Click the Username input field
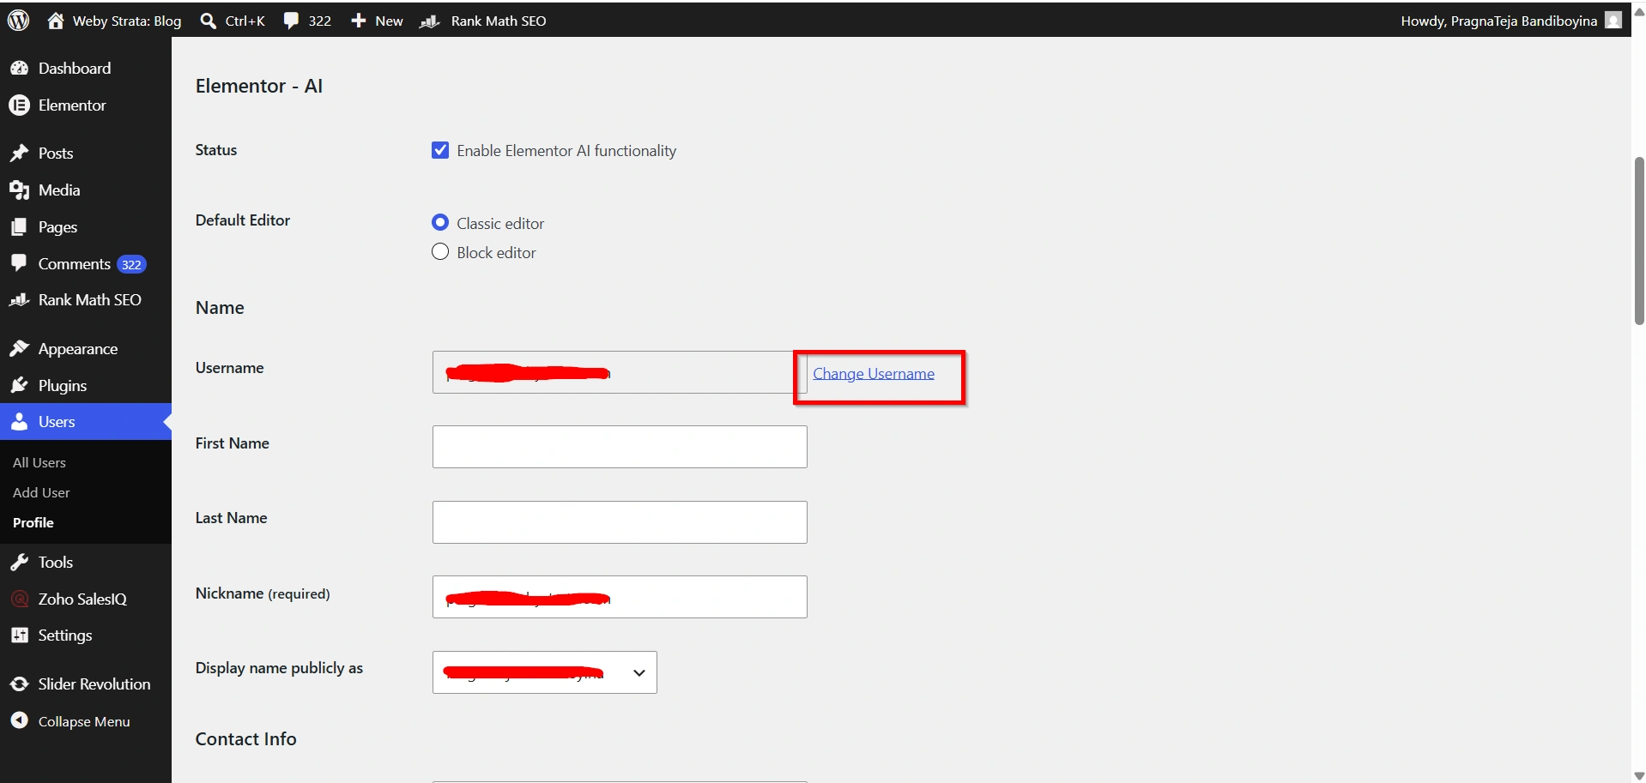Screen dimensions: 1646x783 pos(620,372)
